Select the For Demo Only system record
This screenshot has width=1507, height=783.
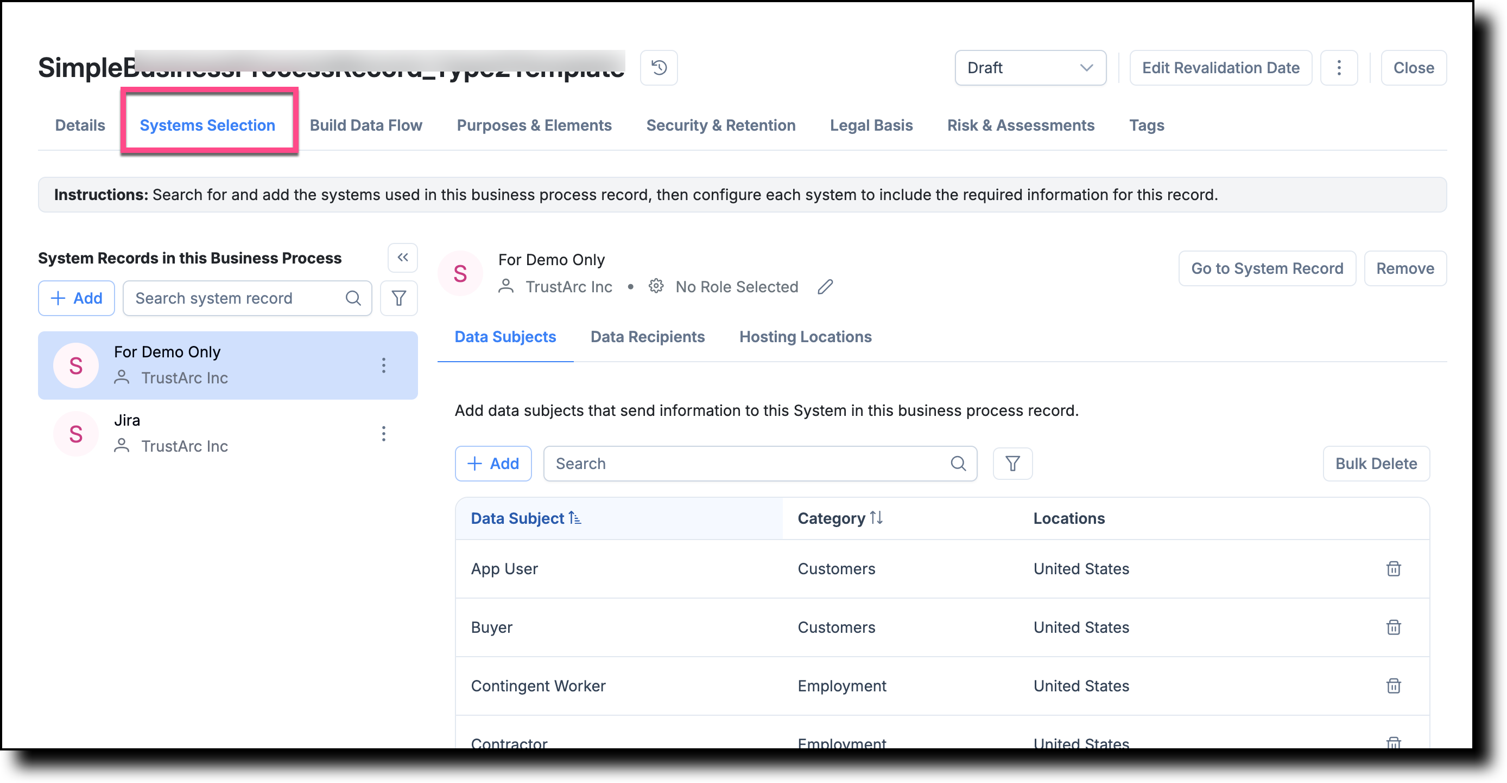pyautogui.click(x=228, y=366)
